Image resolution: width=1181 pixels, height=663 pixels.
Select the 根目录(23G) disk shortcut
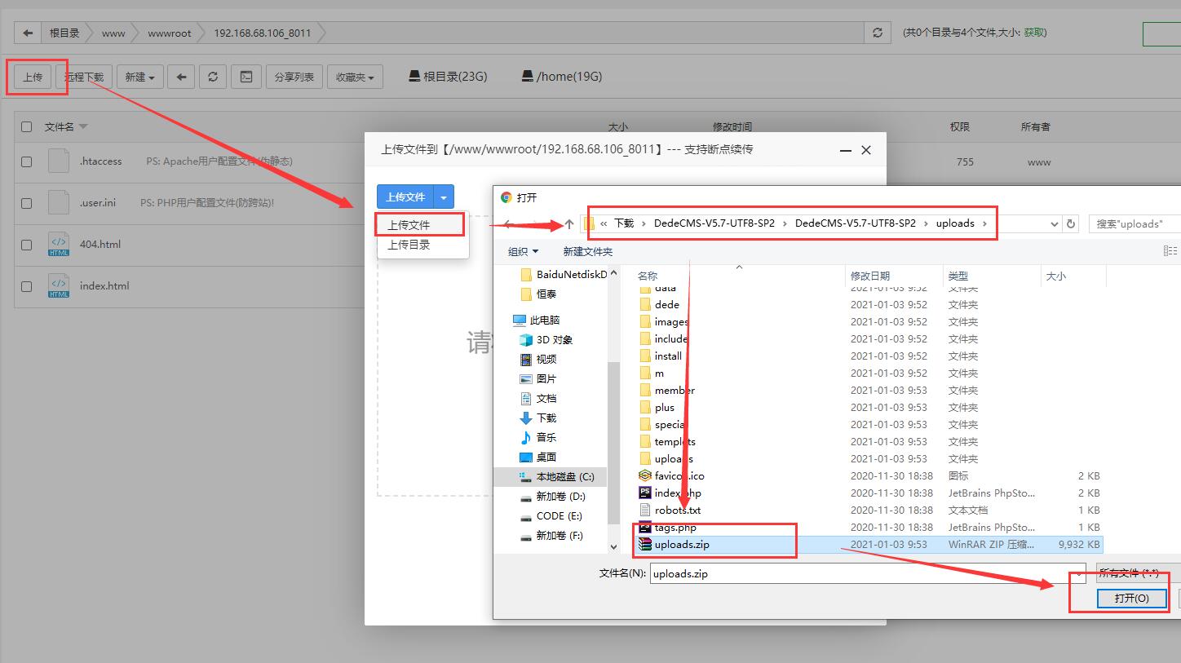pos(446,76)
